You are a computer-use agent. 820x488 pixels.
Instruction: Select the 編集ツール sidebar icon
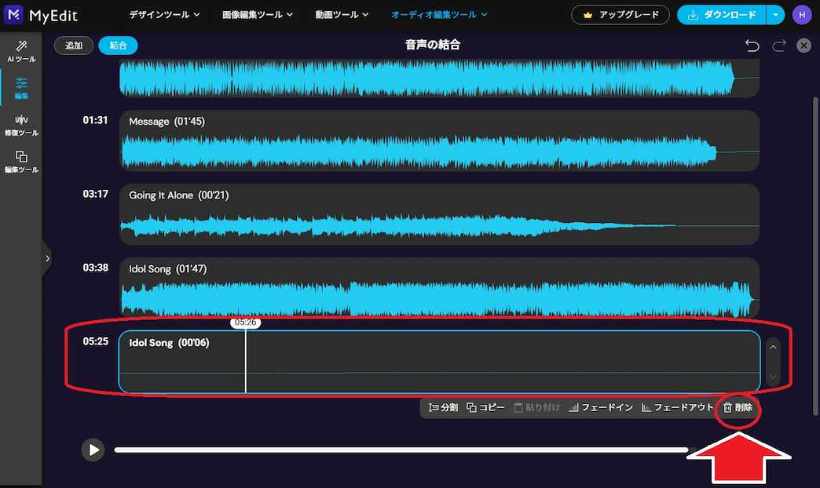coord(20,161)
